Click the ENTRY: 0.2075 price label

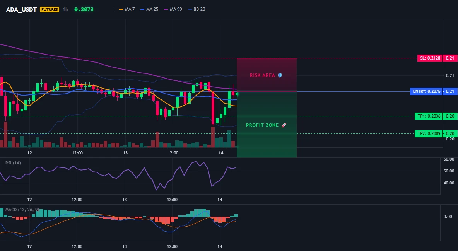426,91
